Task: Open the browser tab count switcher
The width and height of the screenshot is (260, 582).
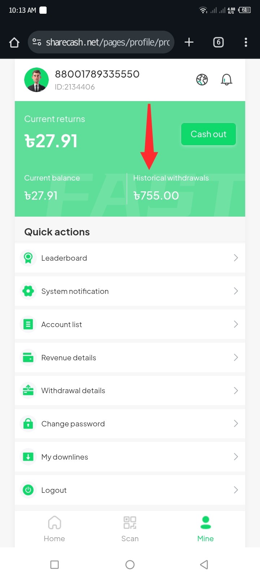Action: (218, 42)
